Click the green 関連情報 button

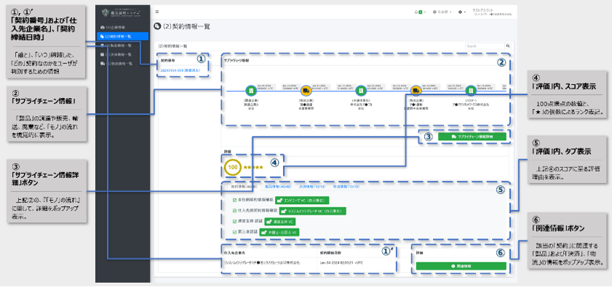click(461, 266)
